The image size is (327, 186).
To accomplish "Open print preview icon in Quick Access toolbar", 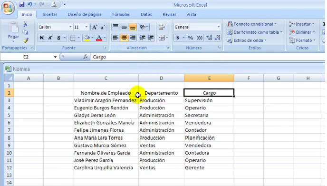I will tap(54, 4).
